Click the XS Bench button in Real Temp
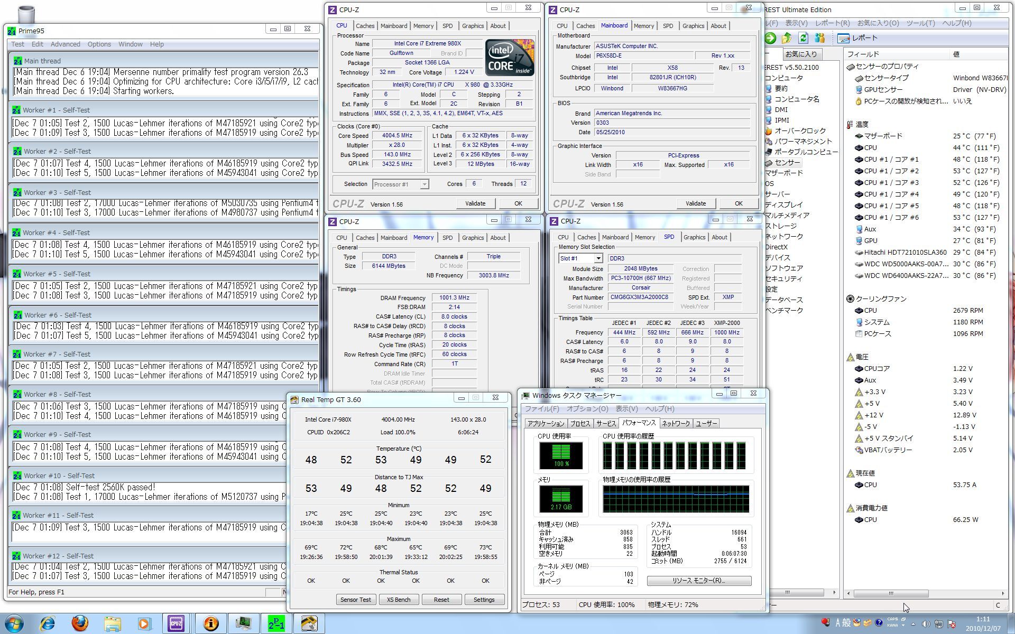The image size is (1015, 634). [x=398, y=600]
